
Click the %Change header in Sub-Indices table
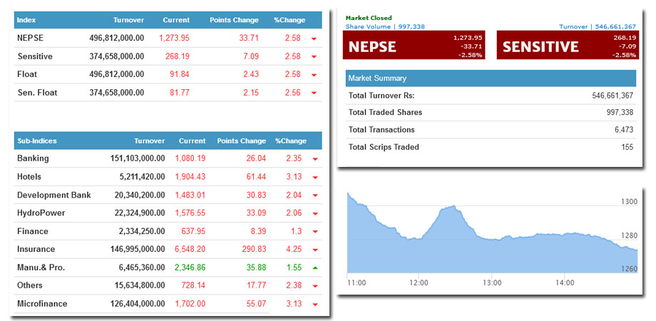point(290,141)
